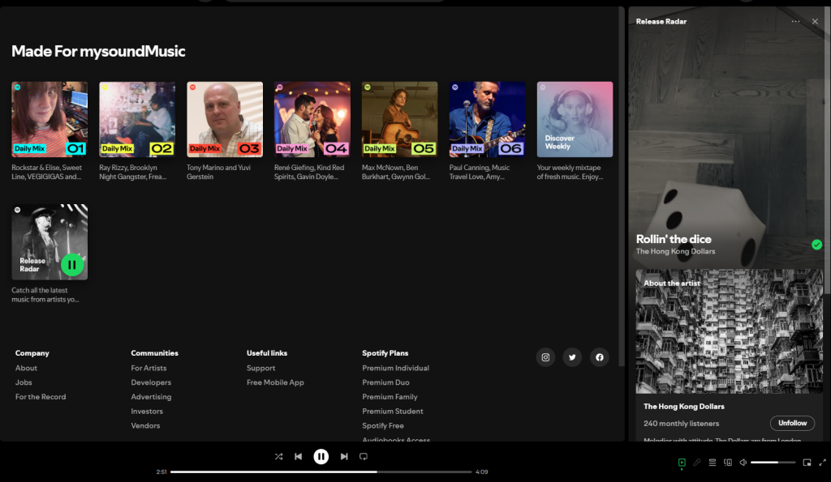The width and height of the screenshot is (831, 482).
Task: Click the Release Radar panel title
Action: (661, 22)
